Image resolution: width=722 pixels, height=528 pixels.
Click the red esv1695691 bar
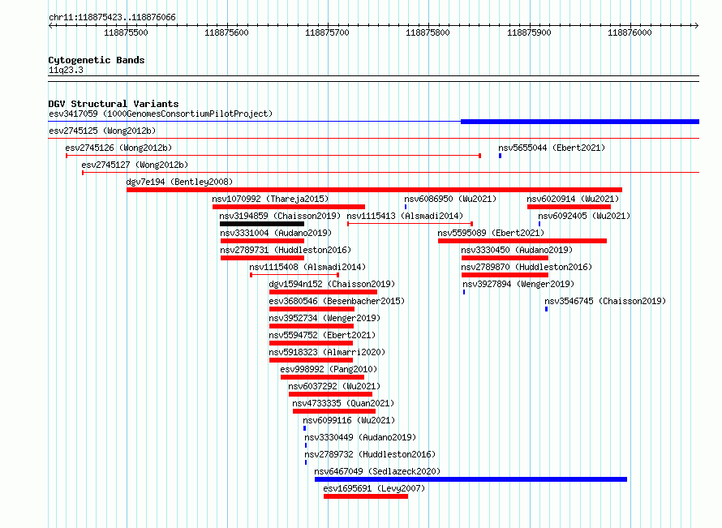(366, 496)
